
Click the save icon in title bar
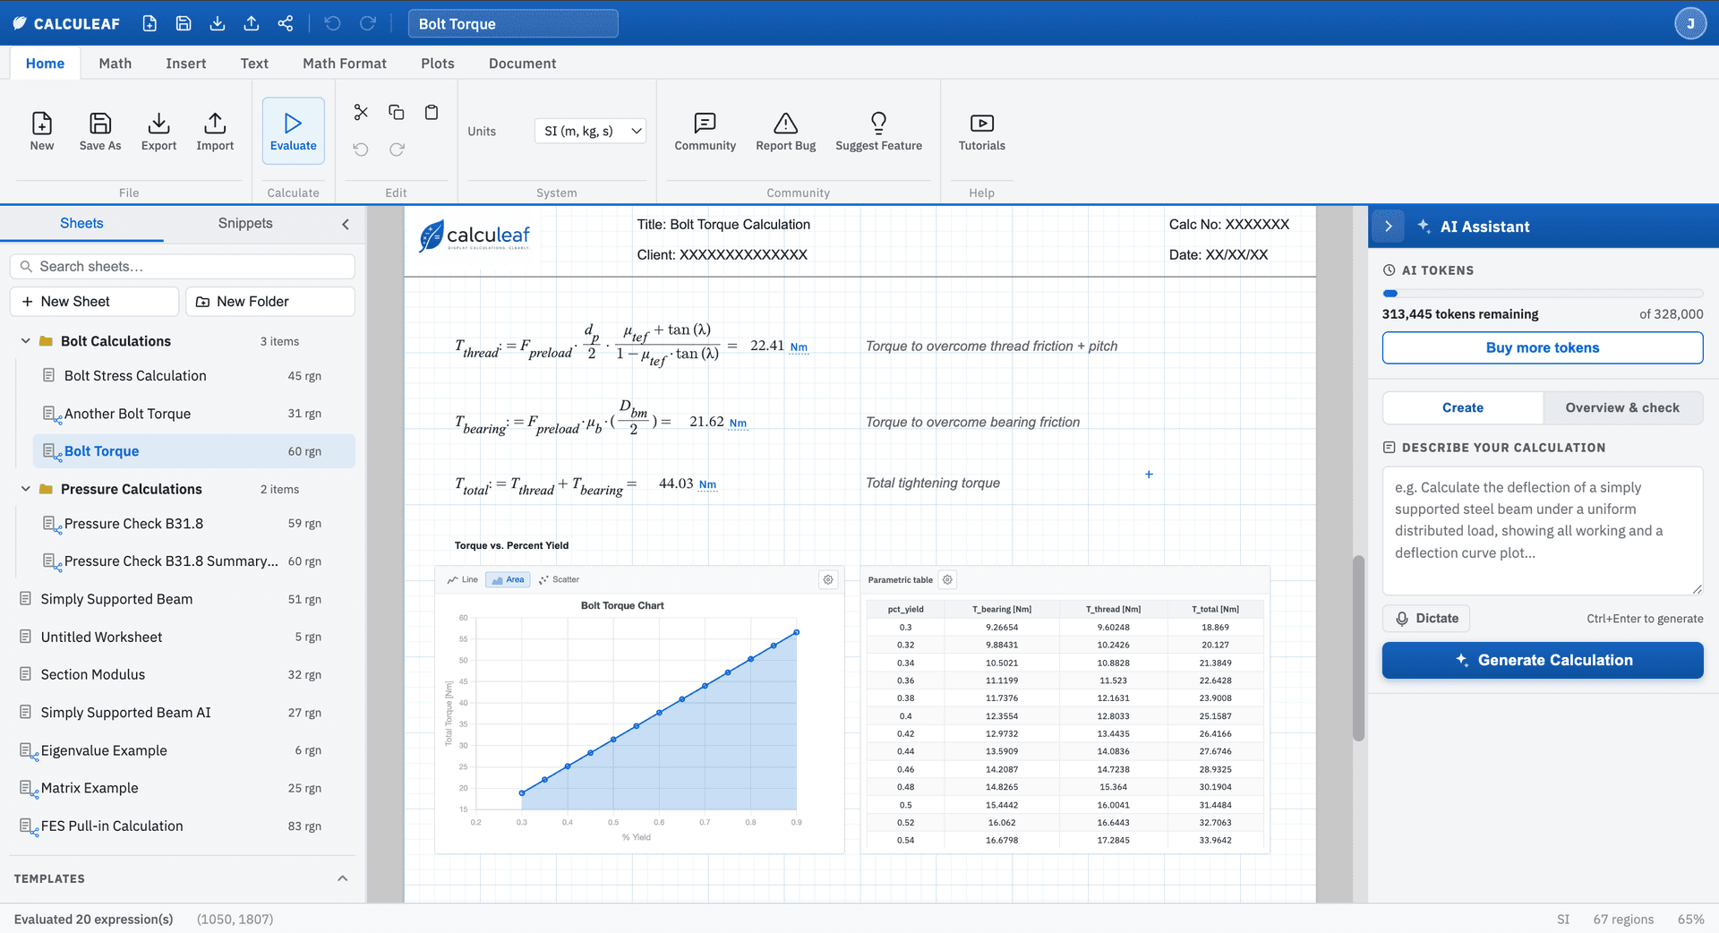pos(184,23)
